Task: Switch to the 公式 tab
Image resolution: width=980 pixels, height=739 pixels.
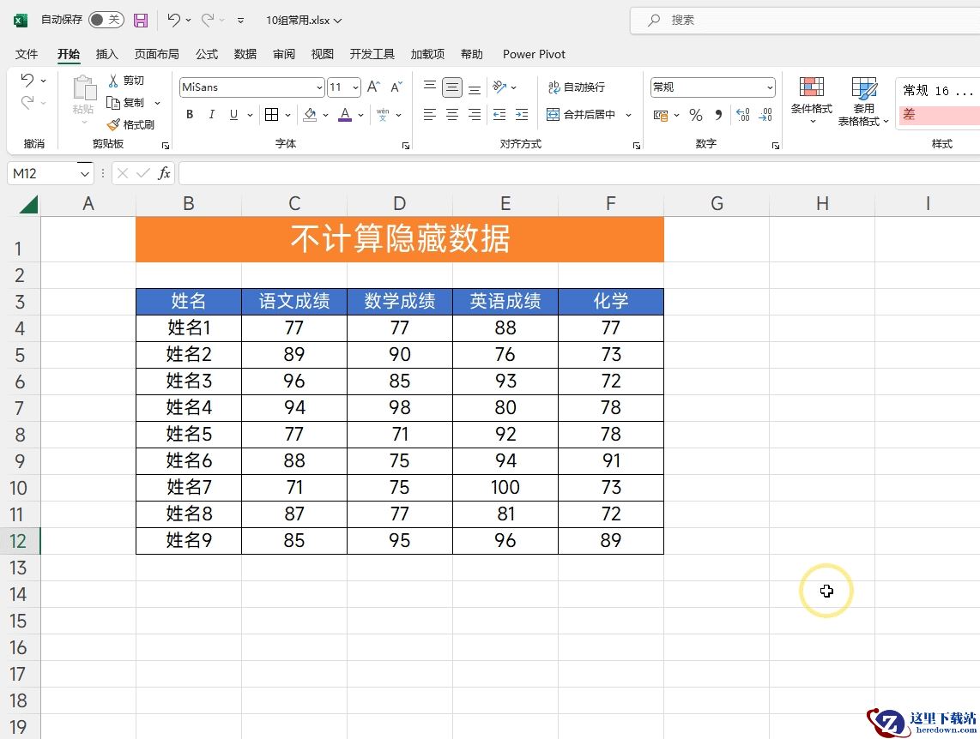Action: click(207, 54)
